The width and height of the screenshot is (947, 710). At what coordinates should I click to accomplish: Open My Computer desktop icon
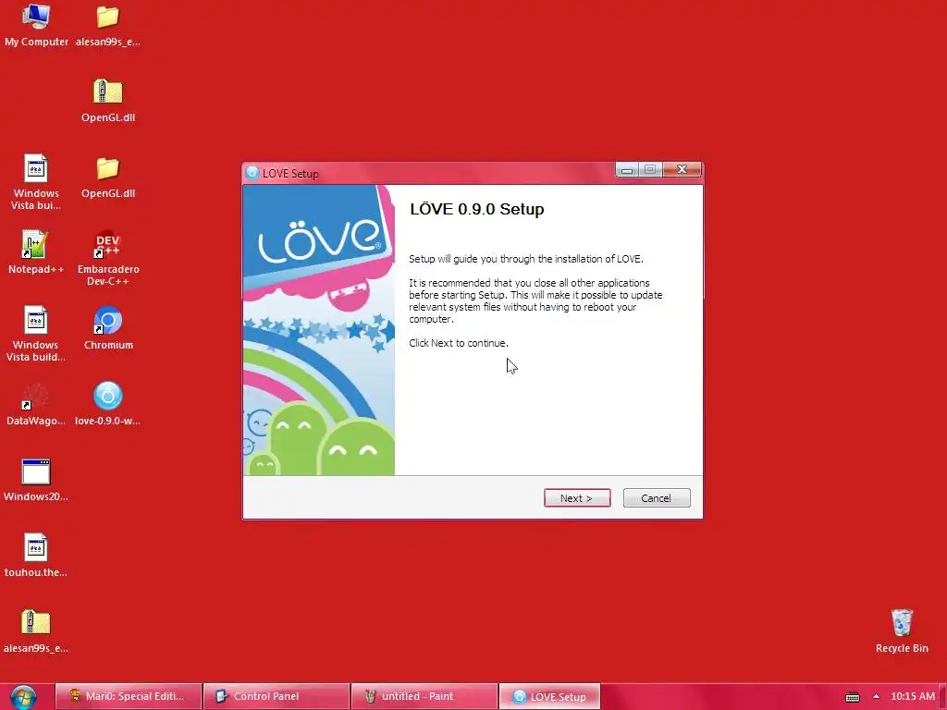click(x=36, y=25)
